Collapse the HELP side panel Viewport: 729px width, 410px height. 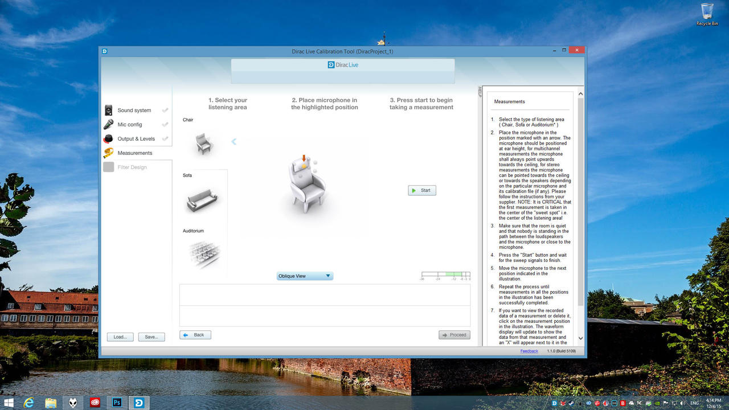(x=480, y=92)
